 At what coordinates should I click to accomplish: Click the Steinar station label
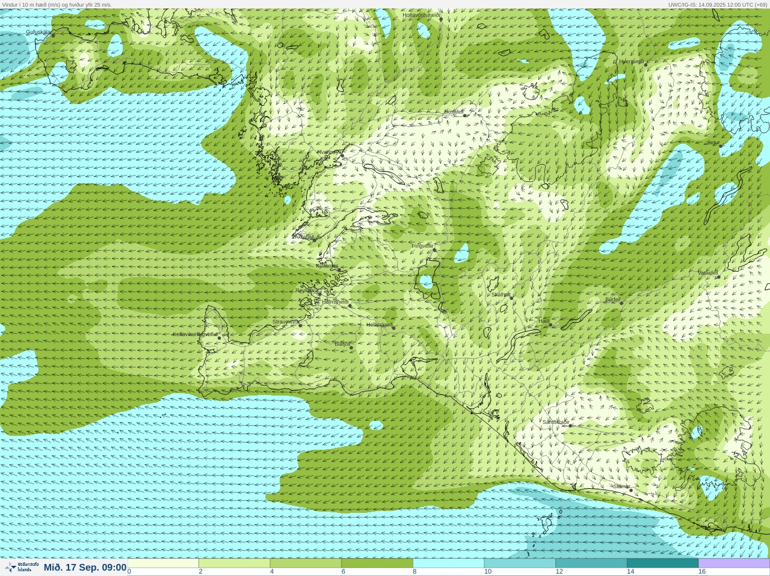click(x=621, y=486)
